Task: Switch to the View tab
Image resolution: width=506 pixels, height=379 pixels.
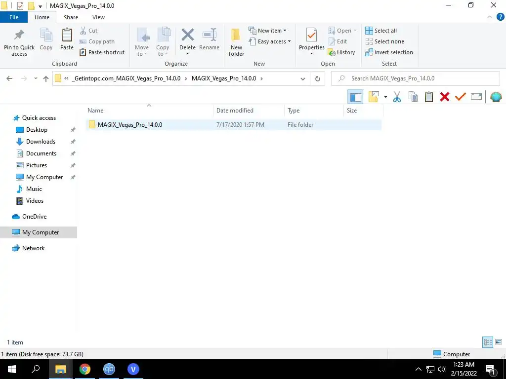Action: click(x=98, y=17)
